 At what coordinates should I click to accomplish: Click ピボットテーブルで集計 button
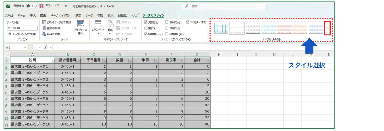[x=57, y=22]
